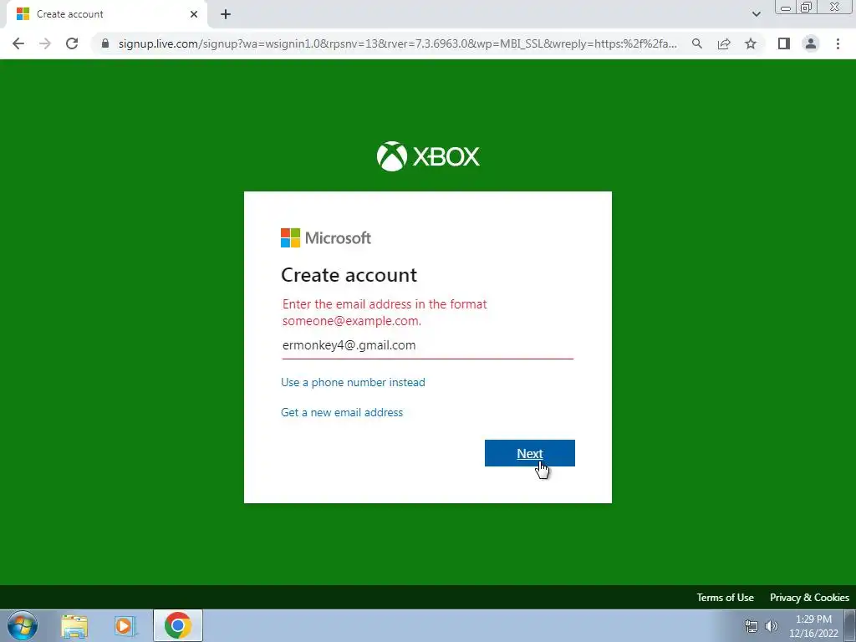Click the Xbox logo
The height and width of the screenshot is (642, 856).
428,156
